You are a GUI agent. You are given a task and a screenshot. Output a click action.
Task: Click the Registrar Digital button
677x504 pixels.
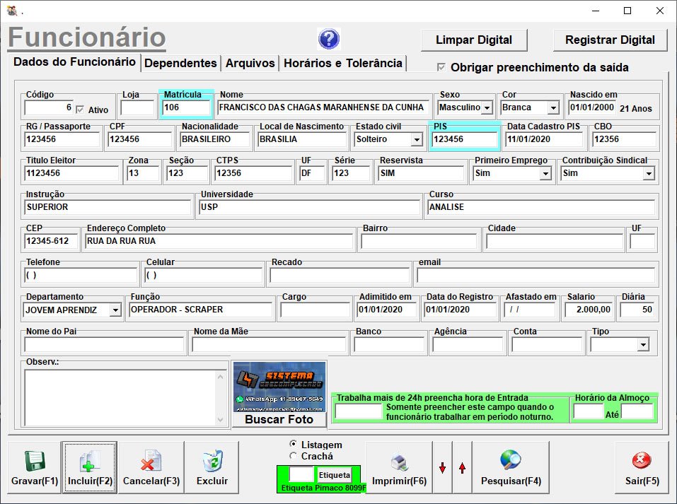coord(610,40)
